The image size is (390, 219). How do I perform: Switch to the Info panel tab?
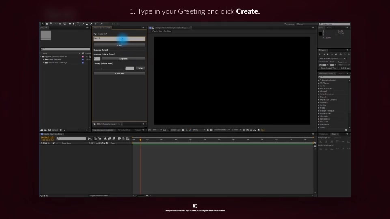[321, 28]
